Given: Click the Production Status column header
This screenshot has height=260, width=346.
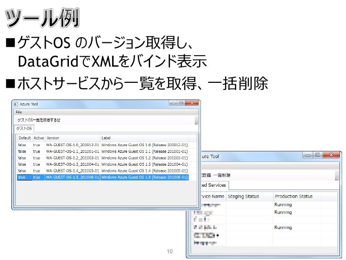Looking at the screenshot, I should click(297, 196).
